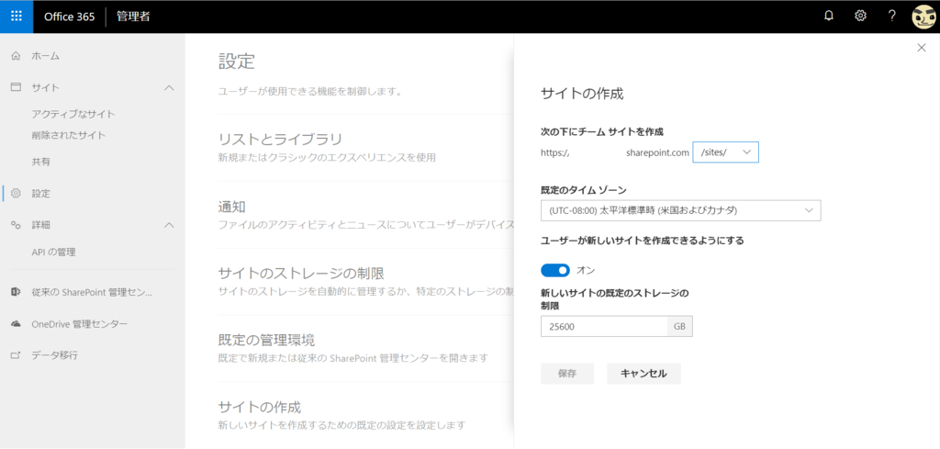Open the settings gear in top bar
Screen dimensions: 940x449
tap(860, 17)
